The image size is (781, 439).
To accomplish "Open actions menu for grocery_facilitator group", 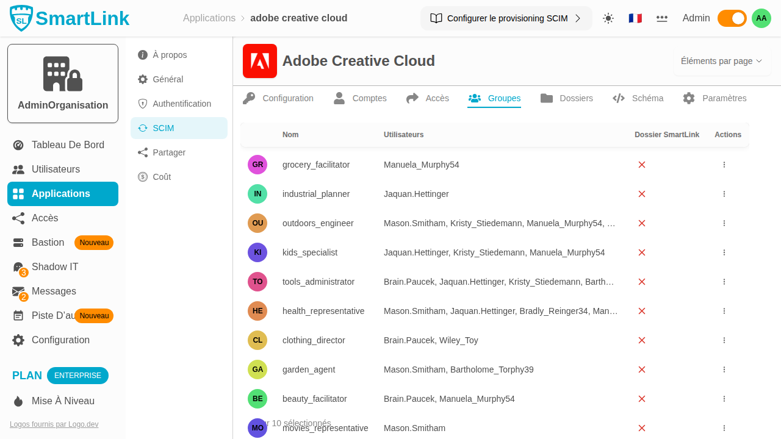I will tap(724, 165).
